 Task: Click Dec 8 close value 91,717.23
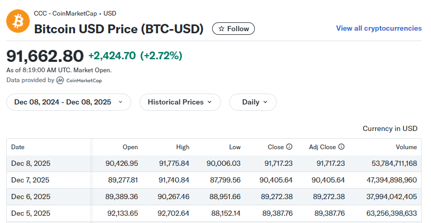point(278,163)
